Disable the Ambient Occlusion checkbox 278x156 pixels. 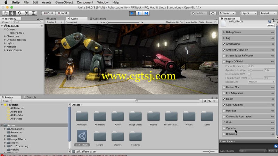pos(224,50)
